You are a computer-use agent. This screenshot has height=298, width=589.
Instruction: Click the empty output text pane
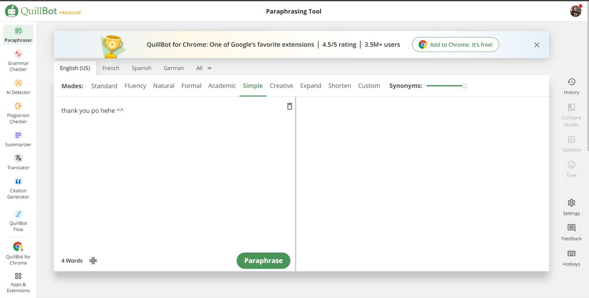(423, 184)
